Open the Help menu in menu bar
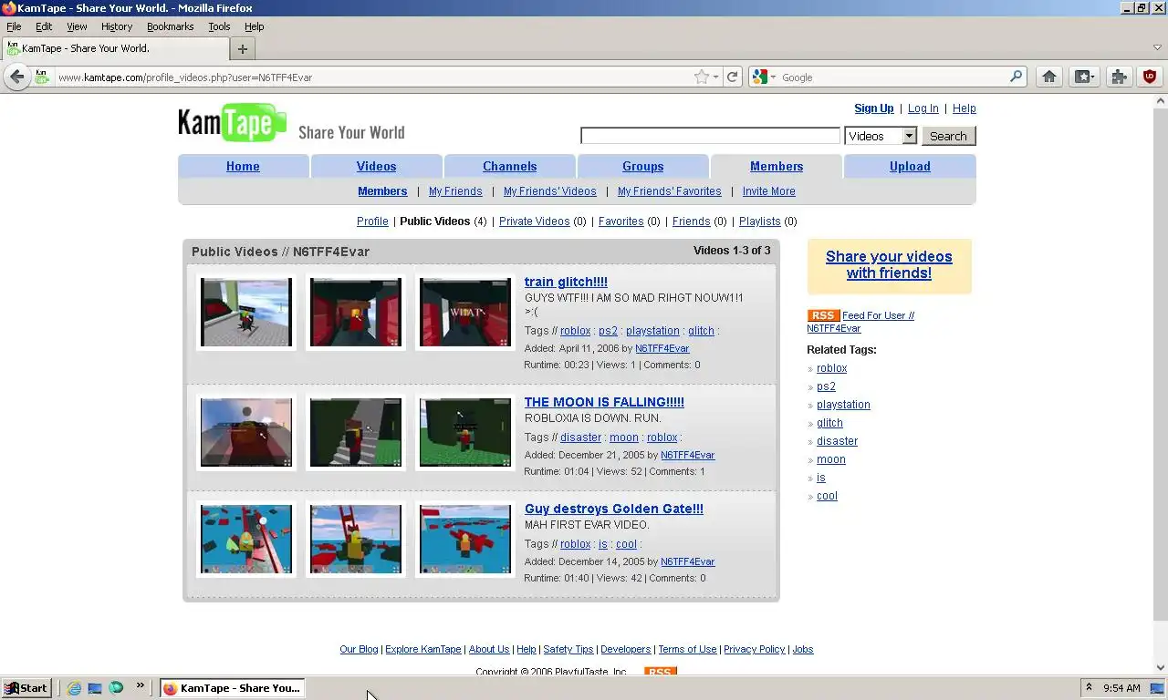1168x700 pixels. click(x=255, y=26)
